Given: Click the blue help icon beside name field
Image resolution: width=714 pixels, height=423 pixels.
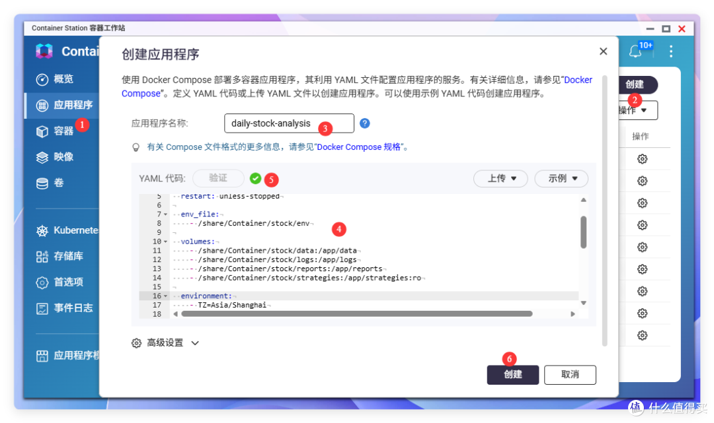Looking at the screenshot, I should 365,123.
